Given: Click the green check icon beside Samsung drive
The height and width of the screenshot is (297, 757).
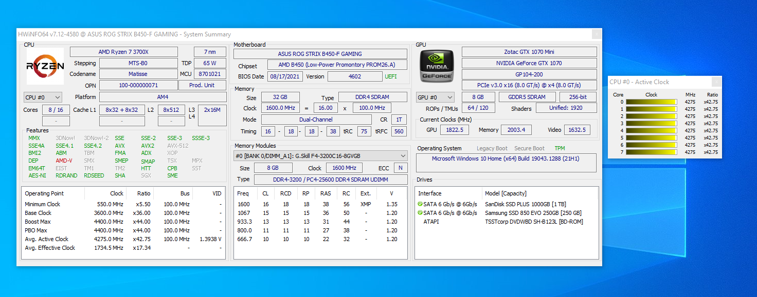Looking at the screenshot, I should tap(420, 213).
